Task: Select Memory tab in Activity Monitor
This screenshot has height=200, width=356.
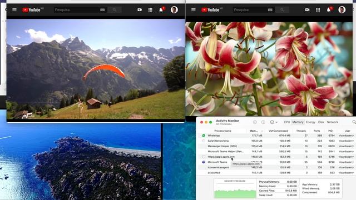Action: [x=298, y=122]
